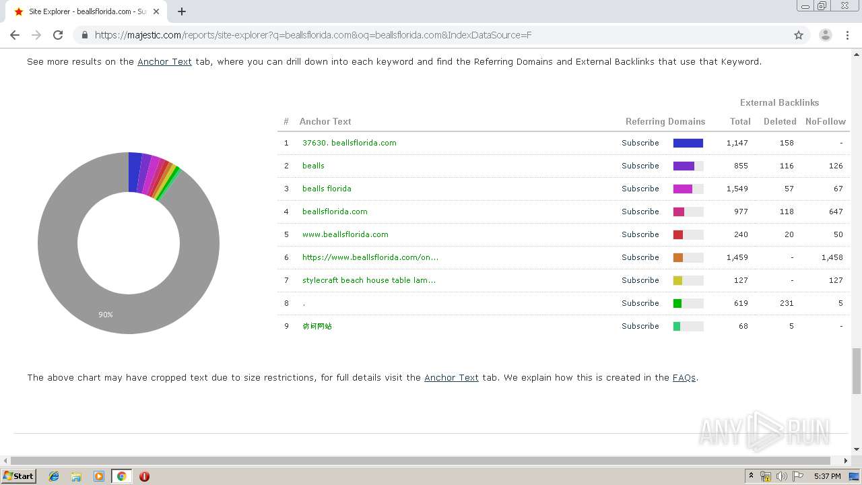Click anchor text 'https://www.beallsflorida.com/on...'
This screenshot has width=862, height=485.
coord(370,257)
